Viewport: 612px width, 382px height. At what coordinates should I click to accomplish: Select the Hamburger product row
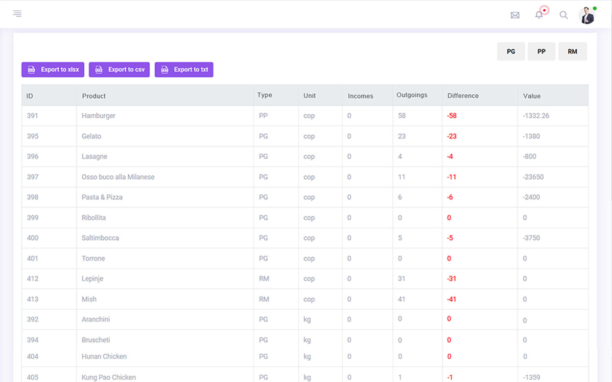point(98,116)
